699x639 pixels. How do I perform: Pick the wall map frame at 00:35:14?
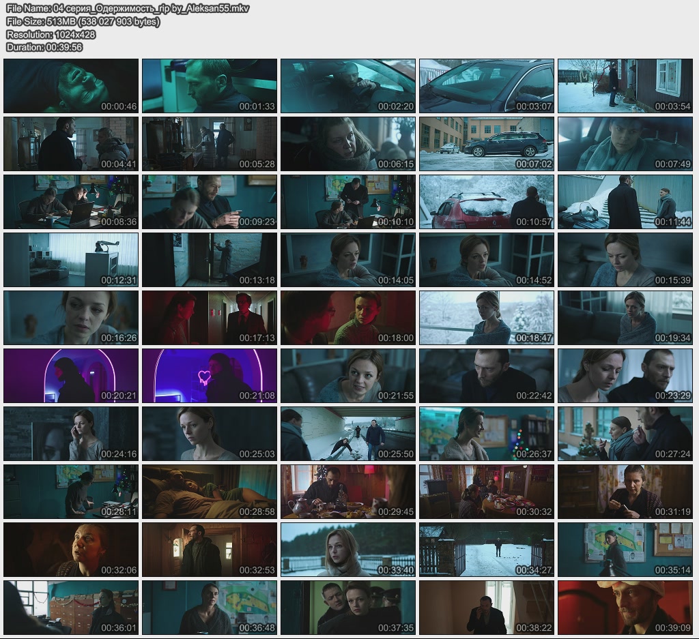(625, 550)
